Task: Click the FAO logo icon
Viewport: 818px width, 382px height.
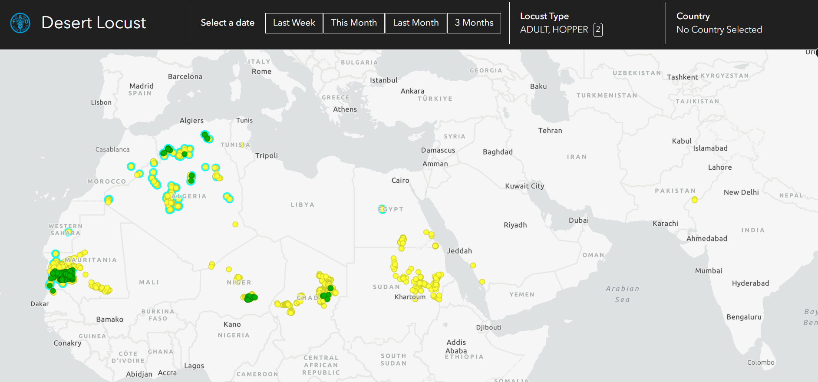Action: pos(20,23)
